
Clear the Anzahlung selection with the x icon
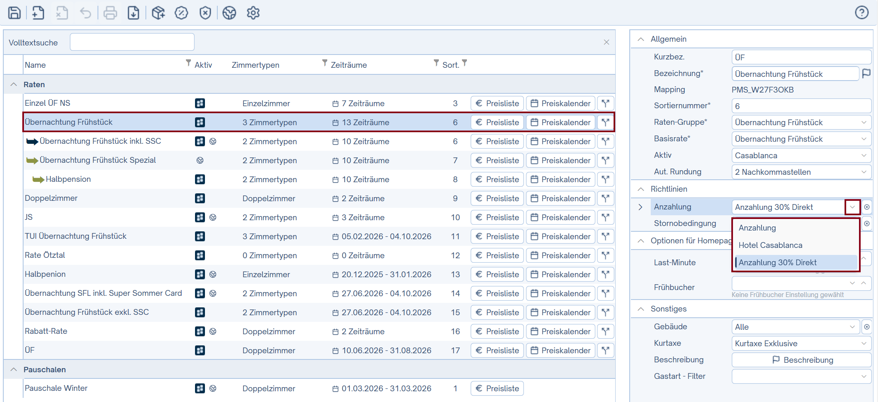tap(867, 207)
